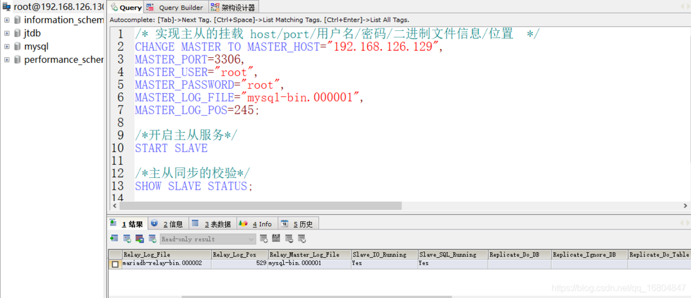This screenshot has height=298, width=691.
Task: Open the 5 历史 history tab
Action: (x=298, y=224)
